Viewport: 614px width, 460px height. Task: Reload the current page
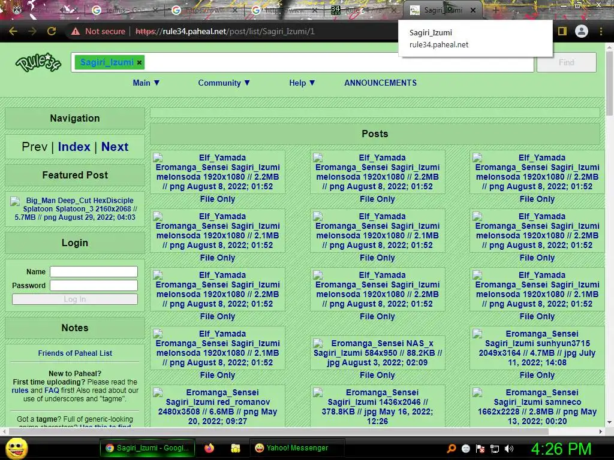coord(52,31)
